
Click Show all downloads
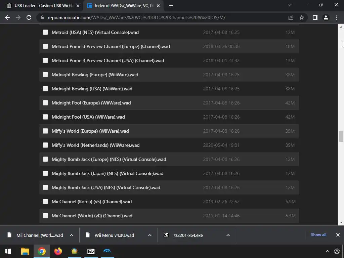[318, 235]
